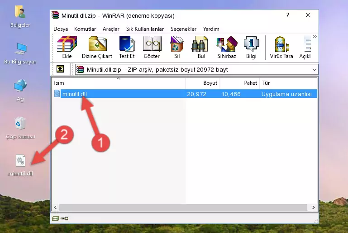Click the horizontal scrollbar right arrow
The height and width of the screenshot is (233, 348).
(x=313, y=208)
